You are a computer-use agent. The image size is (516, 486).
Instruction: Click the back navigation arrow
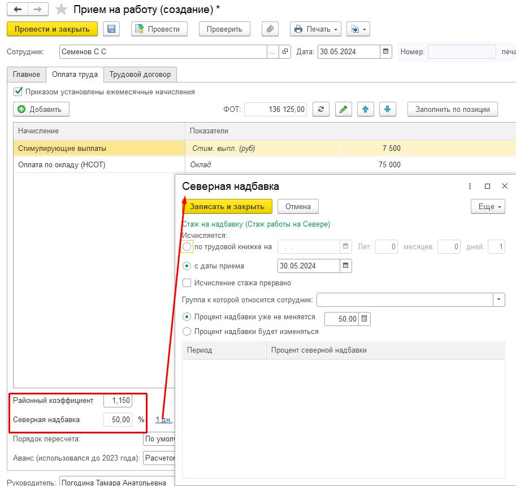click(x=18, y=10)
